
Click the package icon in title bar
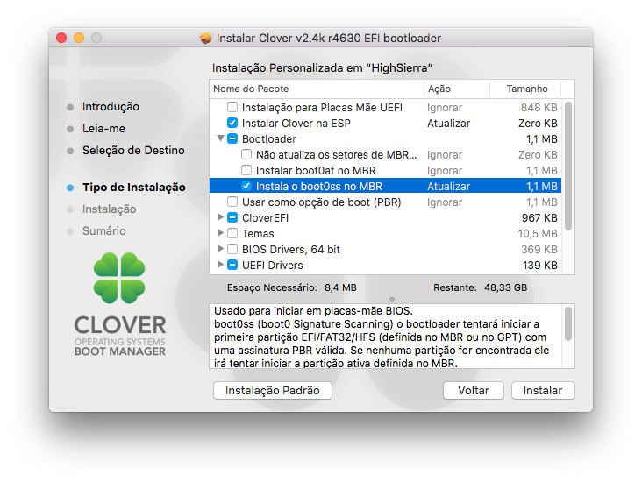coord(206,38)
